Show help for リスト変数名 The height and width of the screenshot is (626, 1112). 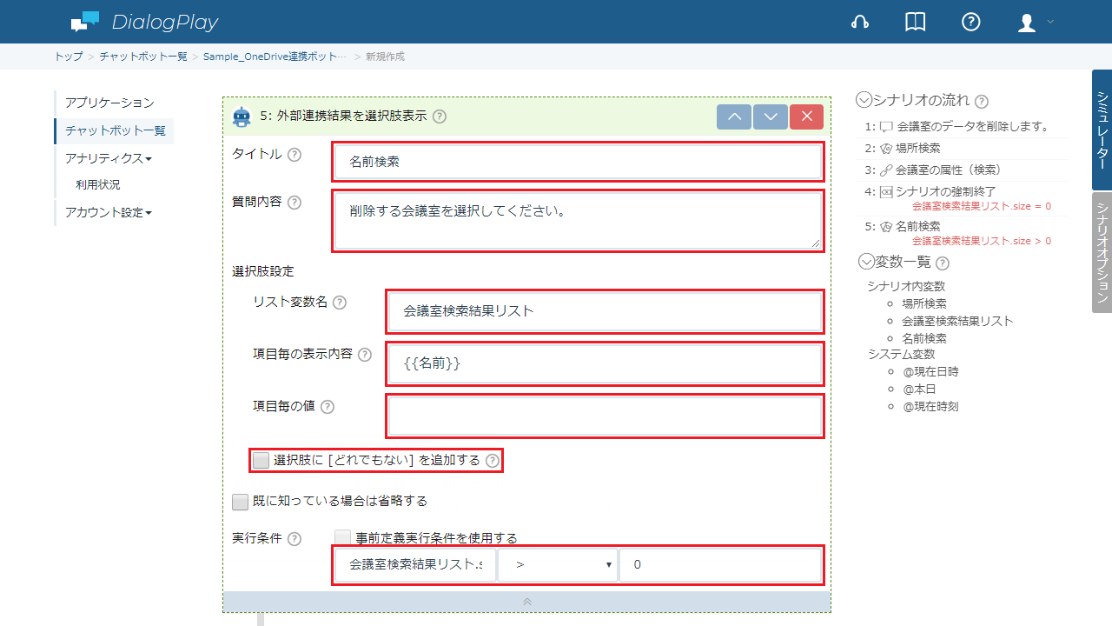pyautogui.click(x=340, y=303)
